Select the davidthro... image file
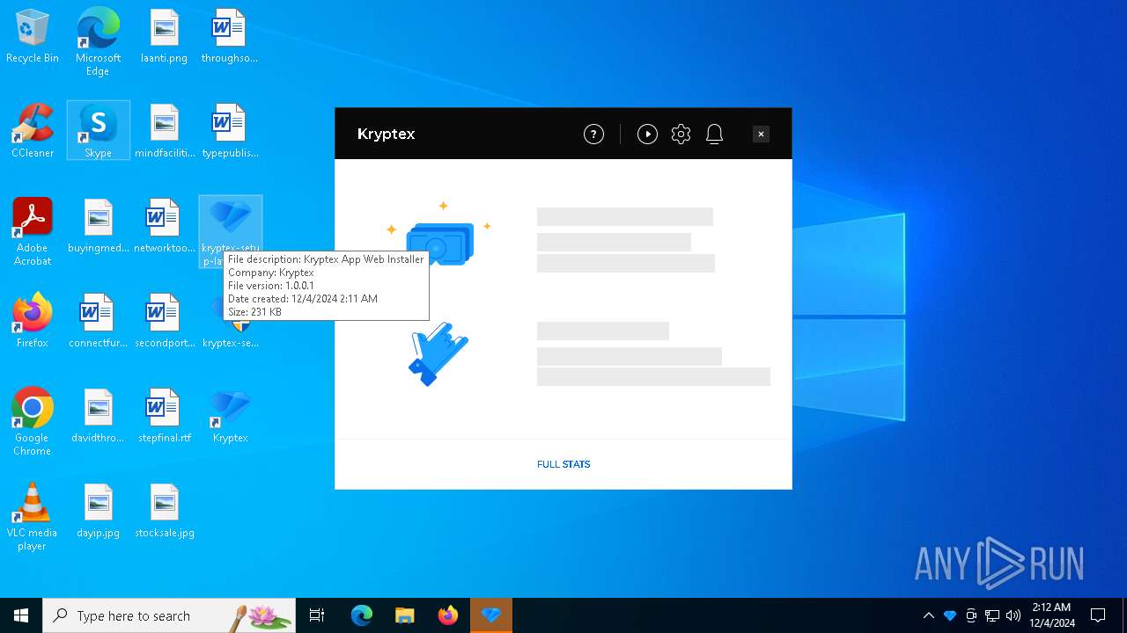Image resolution: width=1127 pixels, height=633 pixels. point(98,416)
